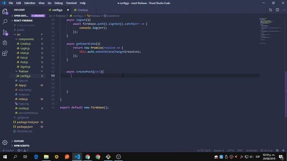Click the Firebase breadcrumb segment
Viewport: 287px width, 161px height.
[94, 16]
